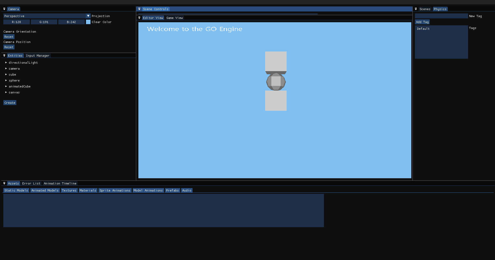Expand the sphere entity node

(6, 80)
